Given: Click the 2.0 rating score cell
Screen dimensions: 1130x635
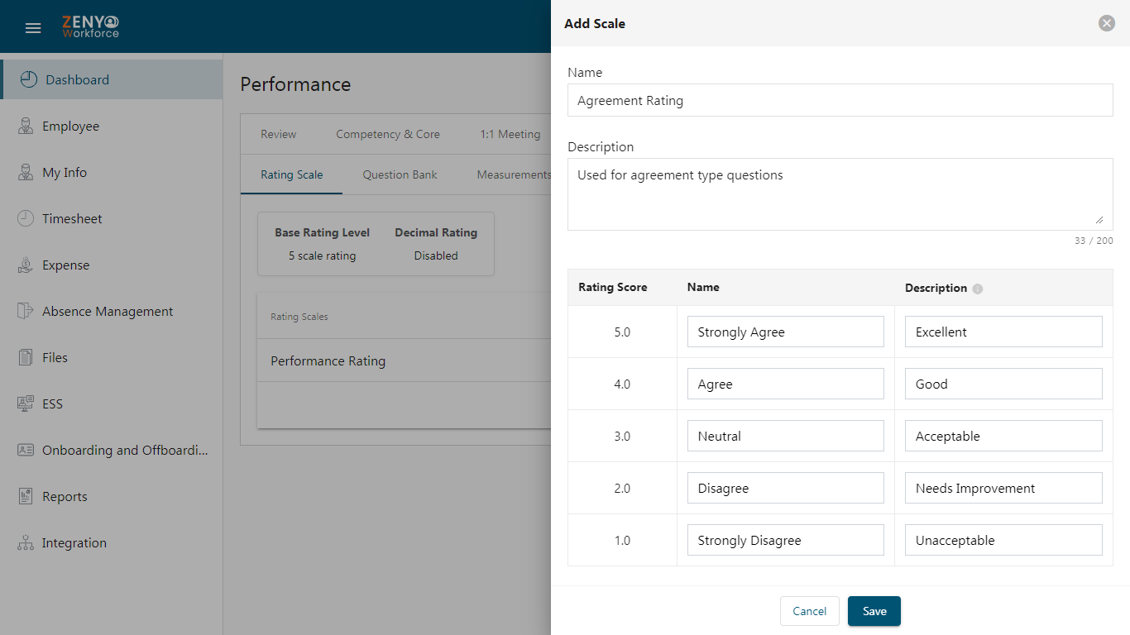Looking at the screenshot, I should [622, 488].
